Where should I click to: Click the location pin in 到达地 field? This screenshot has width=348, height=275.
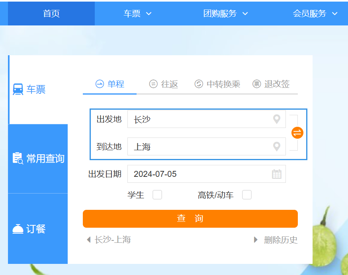(277, 147)
